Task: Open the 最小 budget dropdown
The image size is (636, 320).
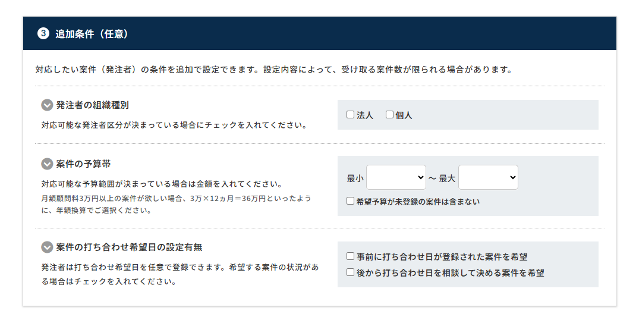Action: [x=396, y=177]
